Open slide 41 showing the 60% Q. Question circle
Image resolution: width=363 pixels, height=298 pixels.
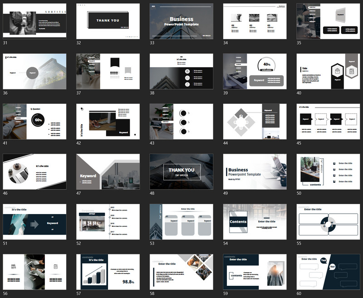(x=35, y=122)
